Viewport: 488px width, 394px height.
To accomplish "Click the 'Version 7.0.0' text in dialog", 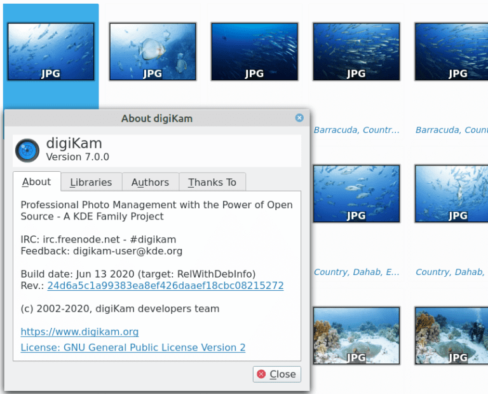I will click(x=78, y=157).
